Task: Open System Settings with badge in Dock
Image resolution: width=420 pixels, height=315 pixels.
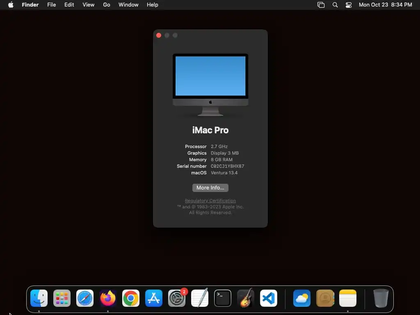Action: (x=177, y=298)
